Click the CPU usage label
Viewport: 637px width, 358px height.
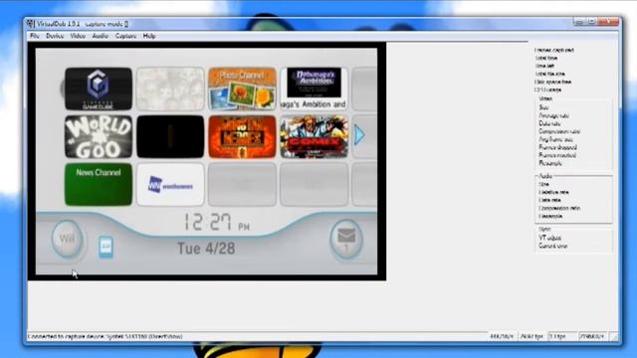pos(548,89)
